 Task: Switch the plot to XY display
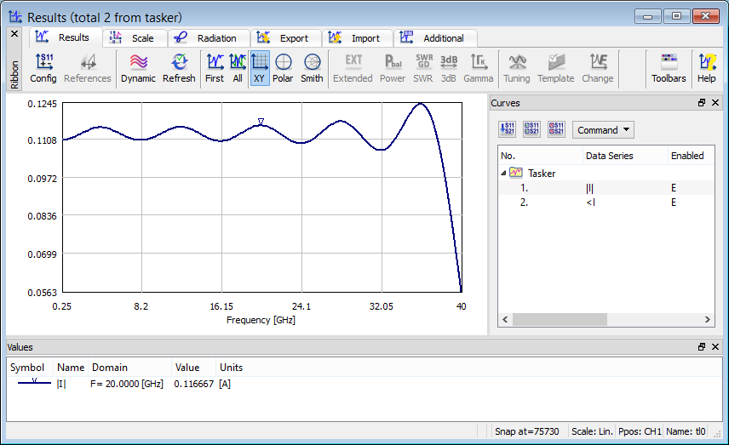[x=260, y=68]
